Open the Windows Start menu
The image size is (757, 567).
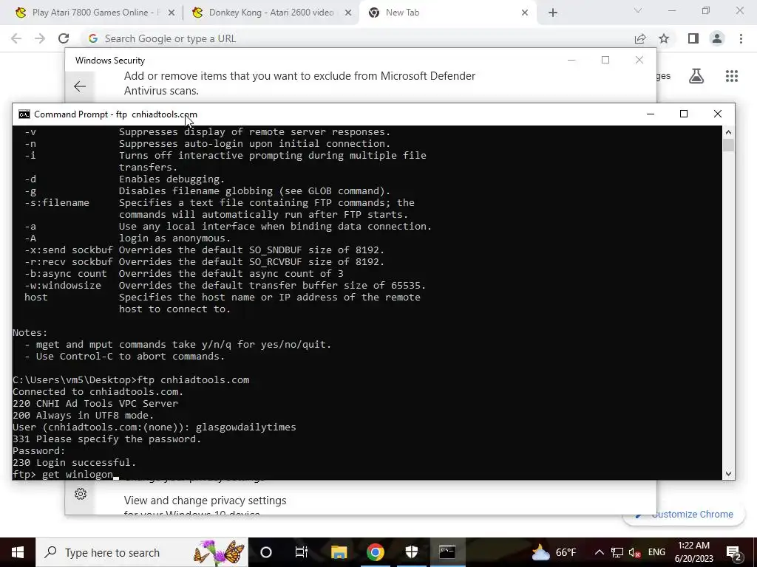click(18, 552)
